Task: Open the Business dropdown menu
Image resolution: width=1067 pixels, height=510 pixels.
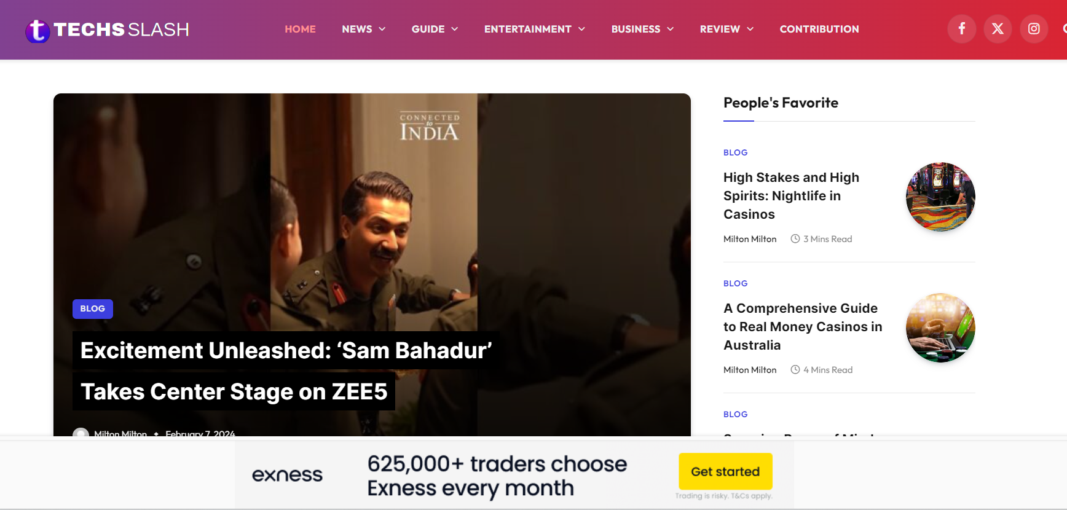Action: point(642,29)
